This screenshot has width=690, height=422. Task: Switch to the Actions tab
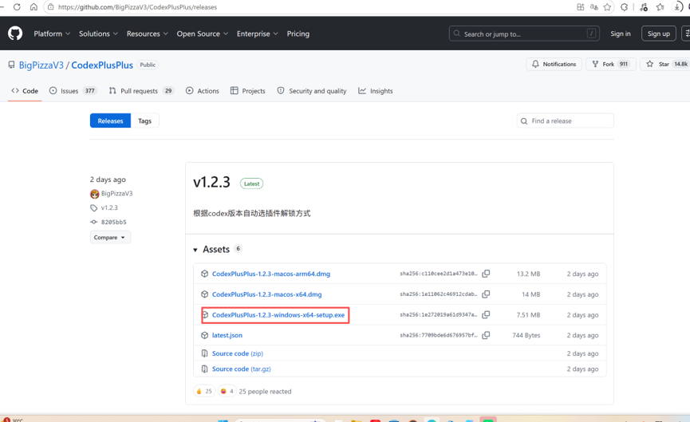point(203,91)
